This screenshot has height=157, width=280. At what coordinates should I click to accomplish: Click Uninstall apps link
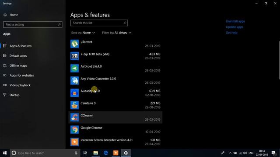pyautogui.click(x=235, y=21)
